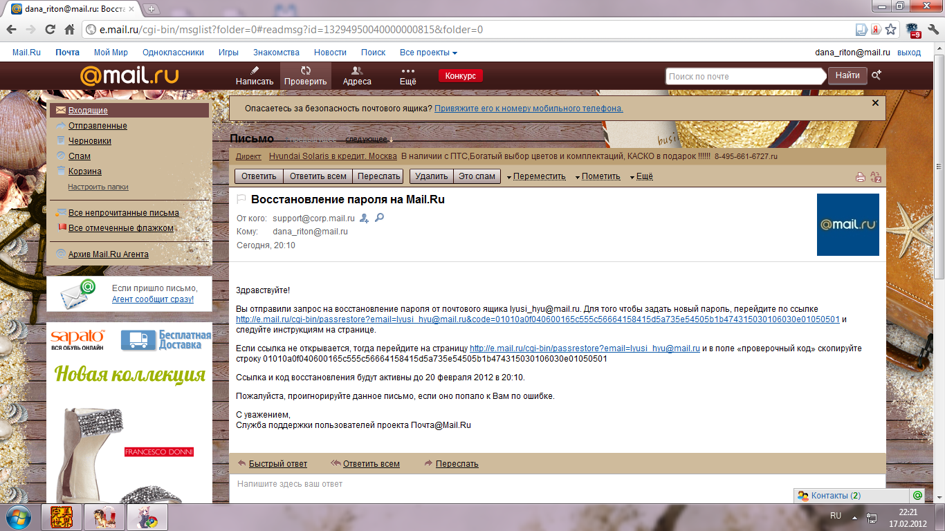
Task: Open Новости in top navigation
Action: click(330, 53)
